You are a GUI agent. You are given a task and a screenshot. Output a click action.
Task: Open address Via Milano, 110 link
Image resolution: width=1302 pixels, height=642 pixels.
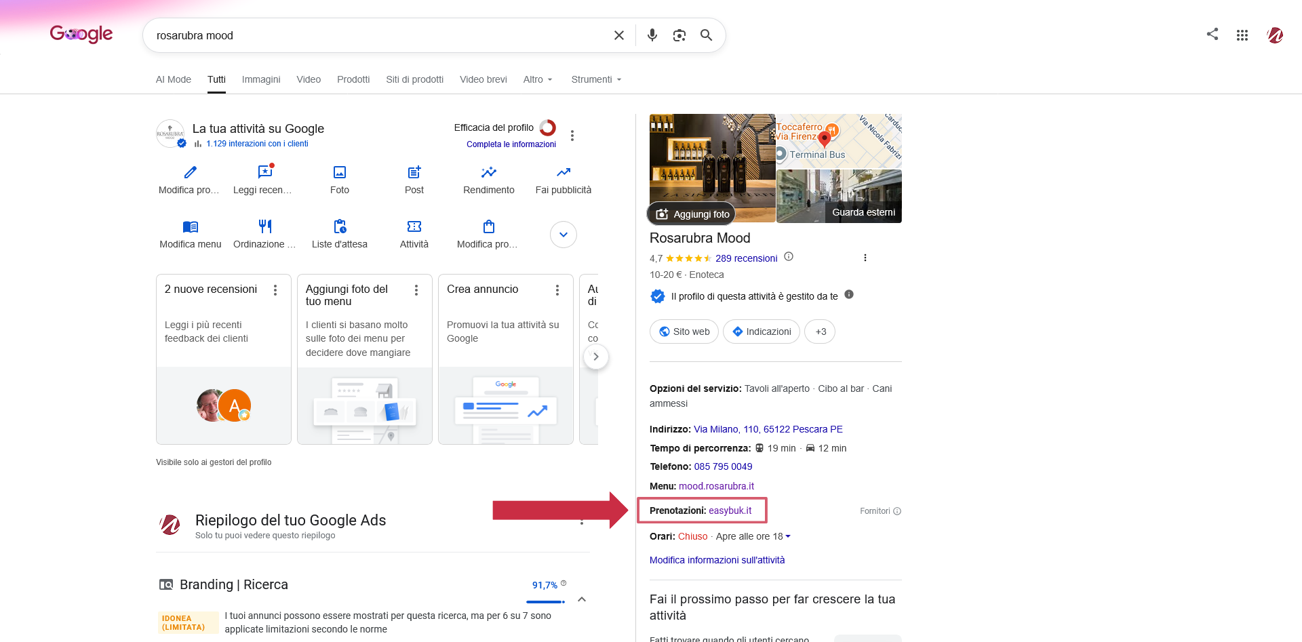tap(768, 429)
